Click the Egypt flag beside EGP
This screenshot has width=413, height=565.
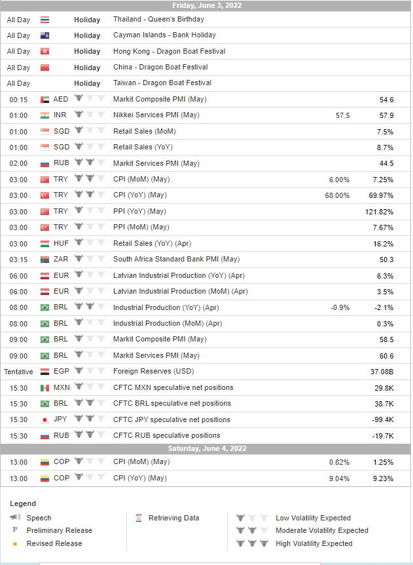(x=45, y=372)
